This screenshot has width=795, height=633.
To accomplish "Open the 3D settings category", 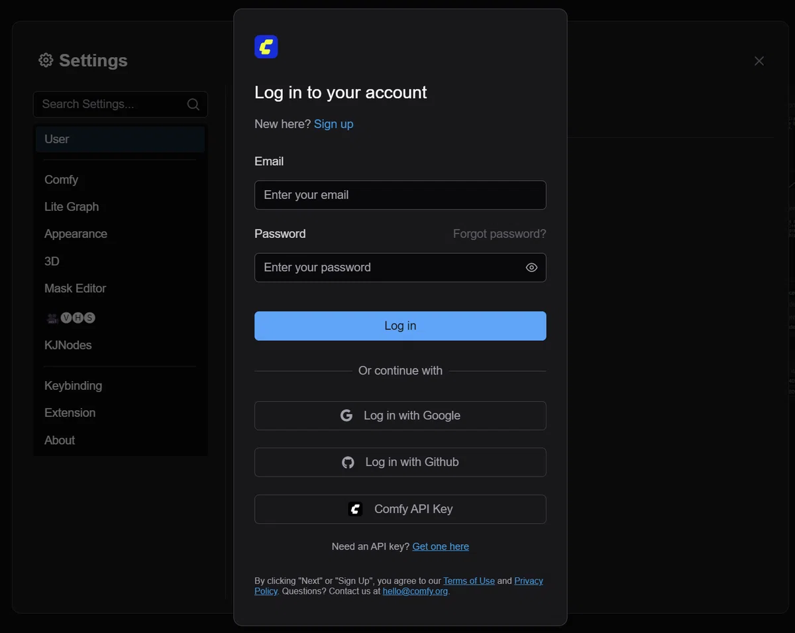I will click(120, 261).
